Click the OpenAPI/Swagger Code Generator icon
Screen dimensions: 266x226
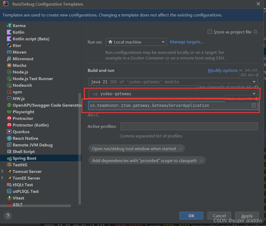pos(9,105)
